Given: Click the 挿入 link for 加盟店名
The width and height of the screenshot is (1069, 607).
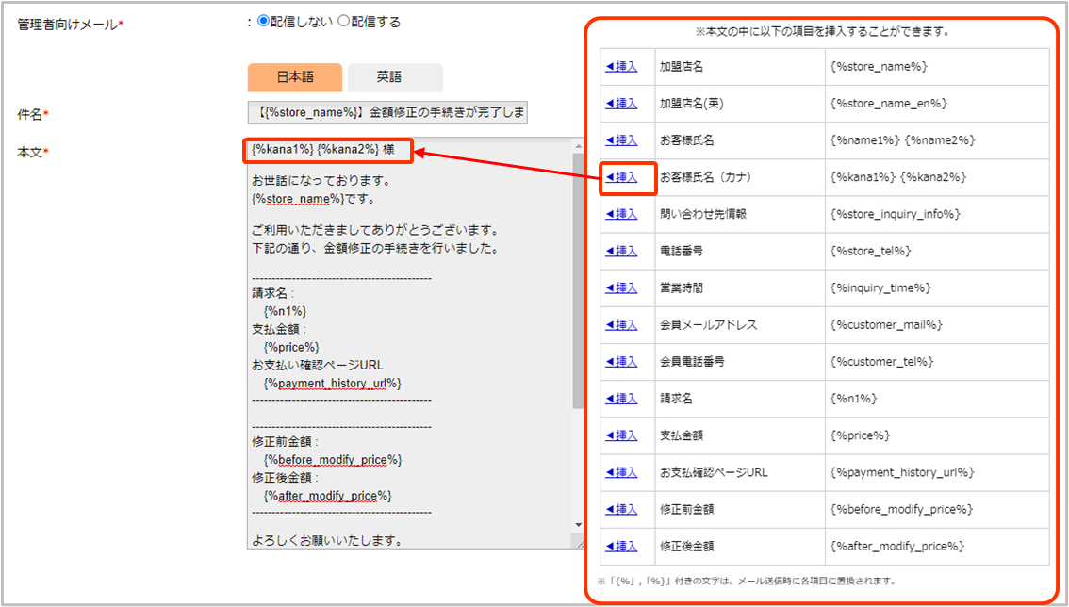Looking at the screenshot, I should point(621,67).
